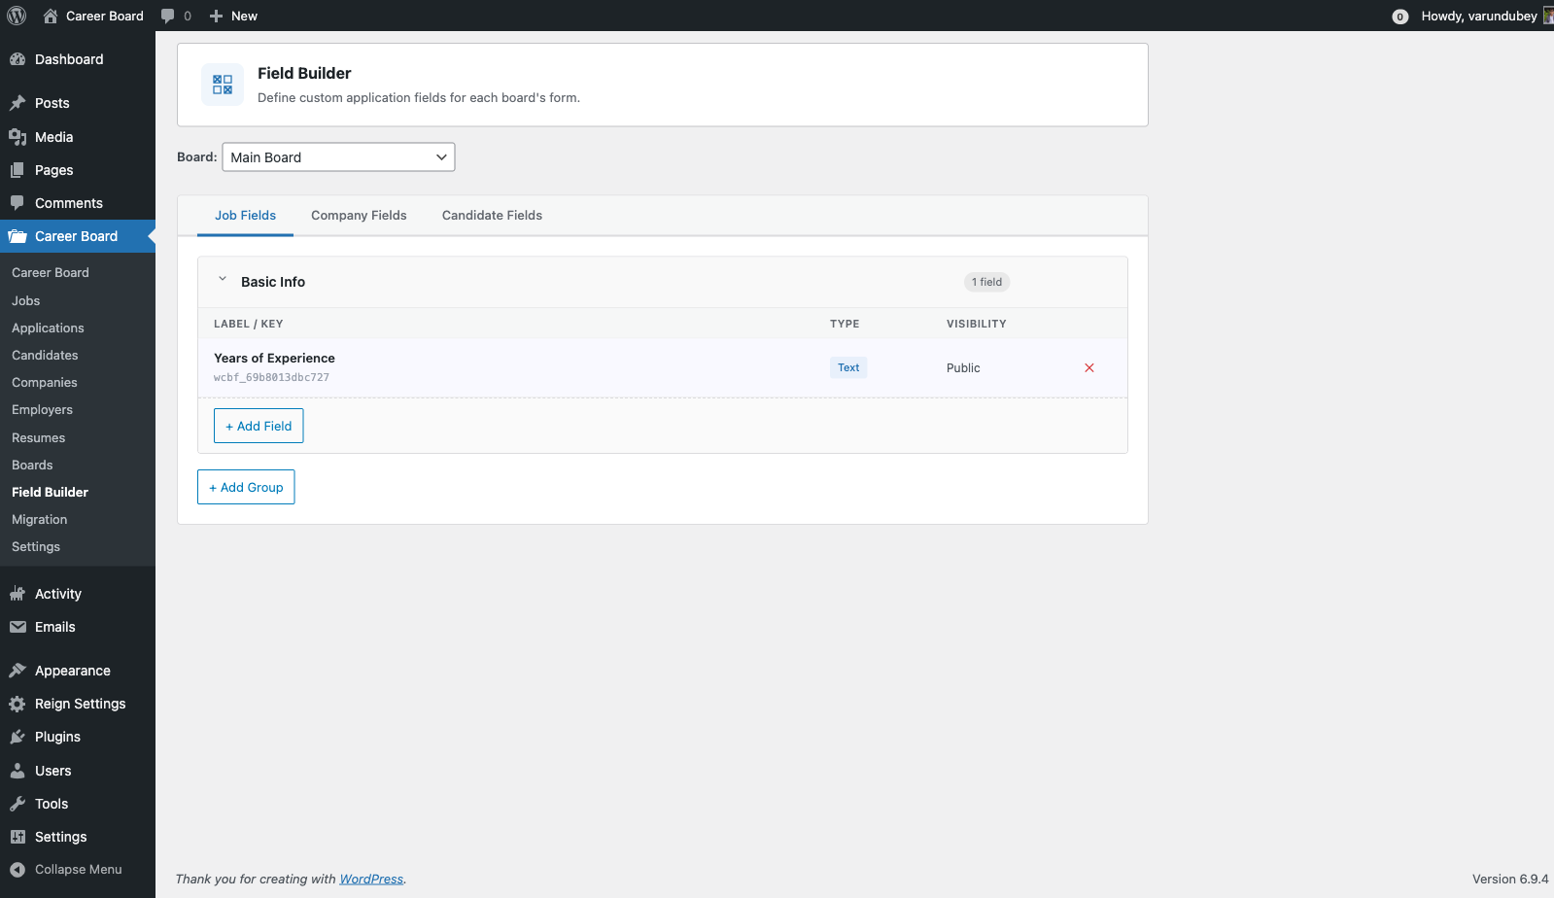Click New in the admin bar
The image size is (1554, 898).
coord(234,16)
